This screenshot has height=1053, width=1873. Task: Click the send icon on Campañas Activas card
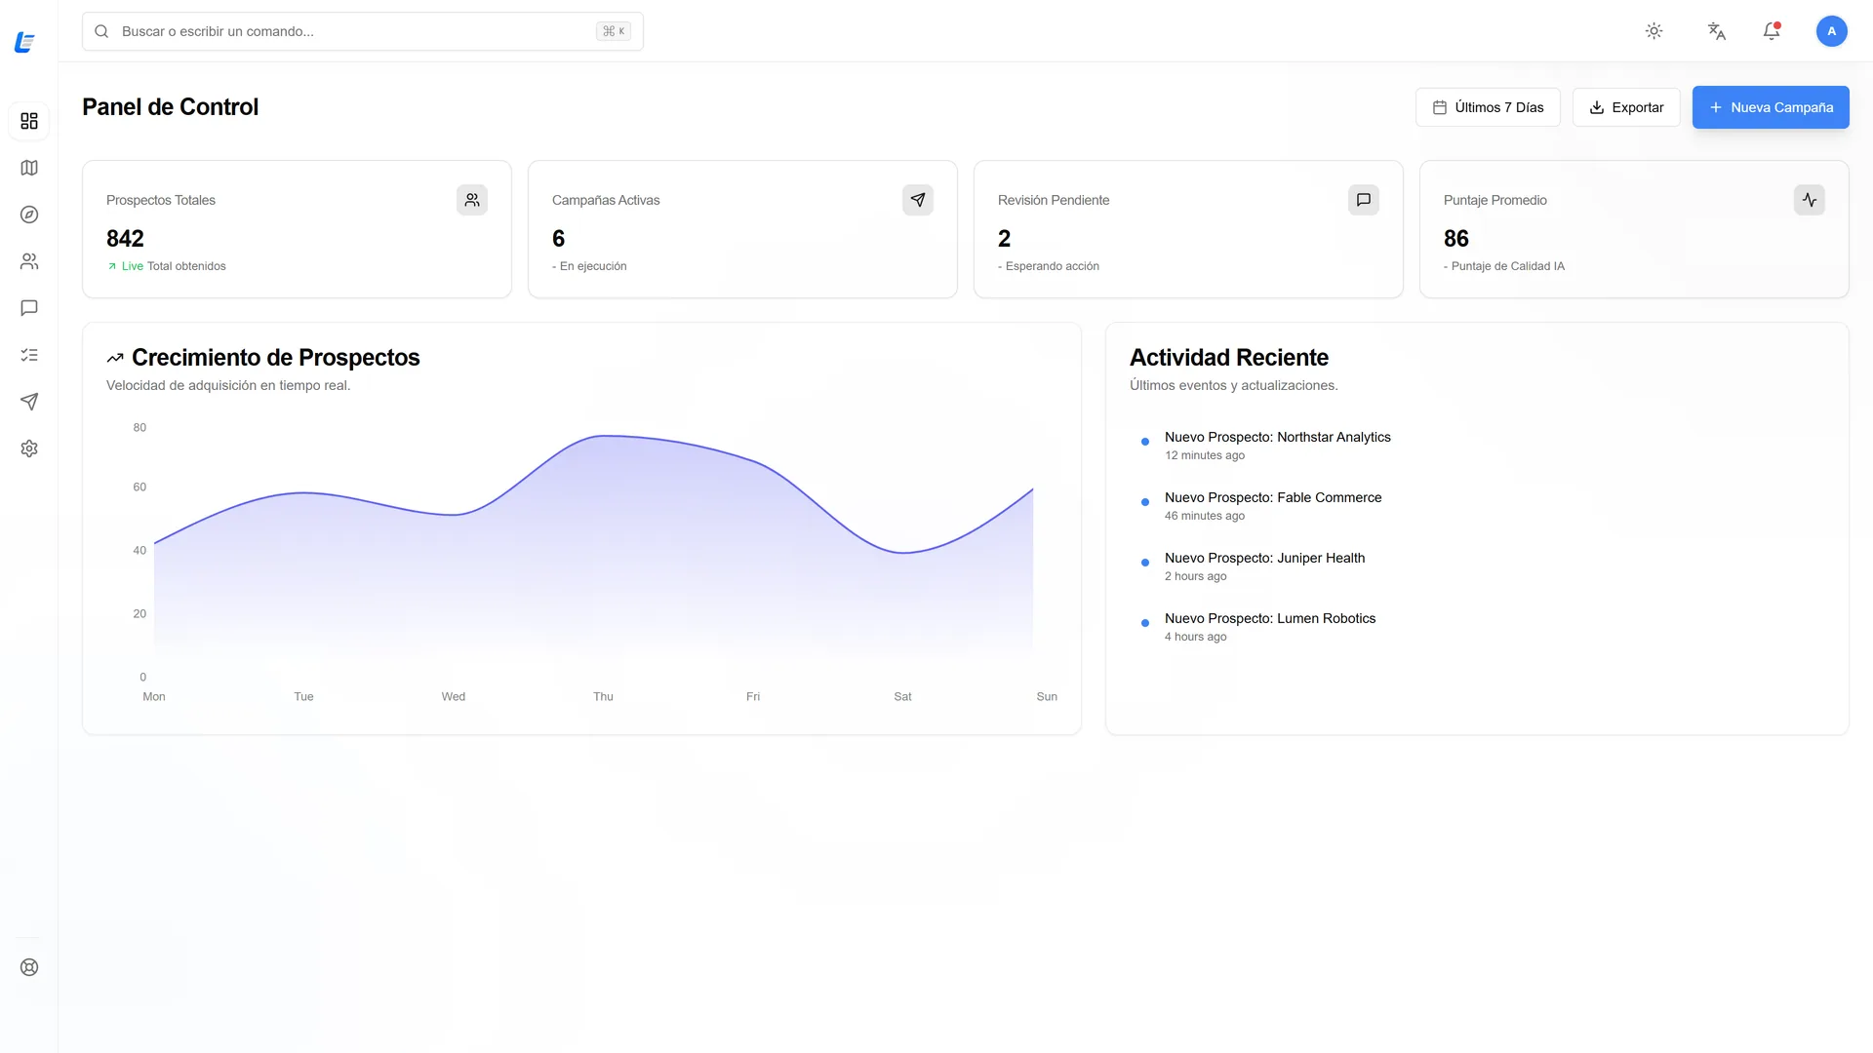[x=918, y=200]
